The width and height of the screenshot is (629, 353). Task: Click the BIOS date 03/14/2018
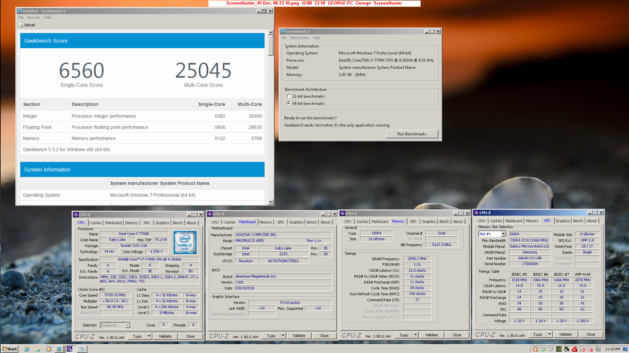click(283, 288)
